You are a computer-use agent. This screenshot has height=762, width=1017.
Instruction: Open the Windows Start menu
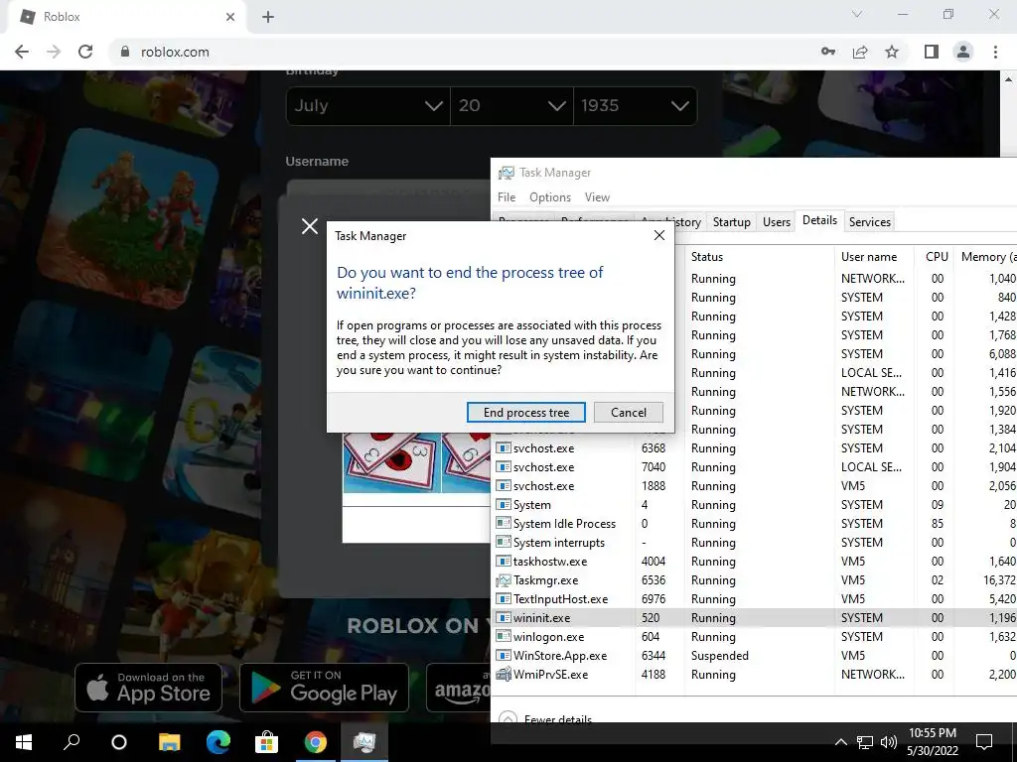(24, 742)
